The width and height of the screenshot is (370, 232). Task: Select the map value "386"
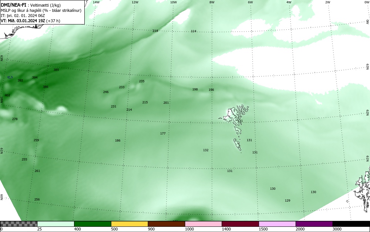click(x=46, y=87)
